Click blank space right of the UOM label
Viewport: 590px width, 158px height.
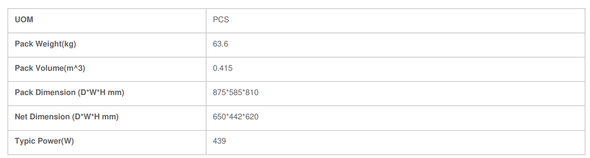[120, 20]
